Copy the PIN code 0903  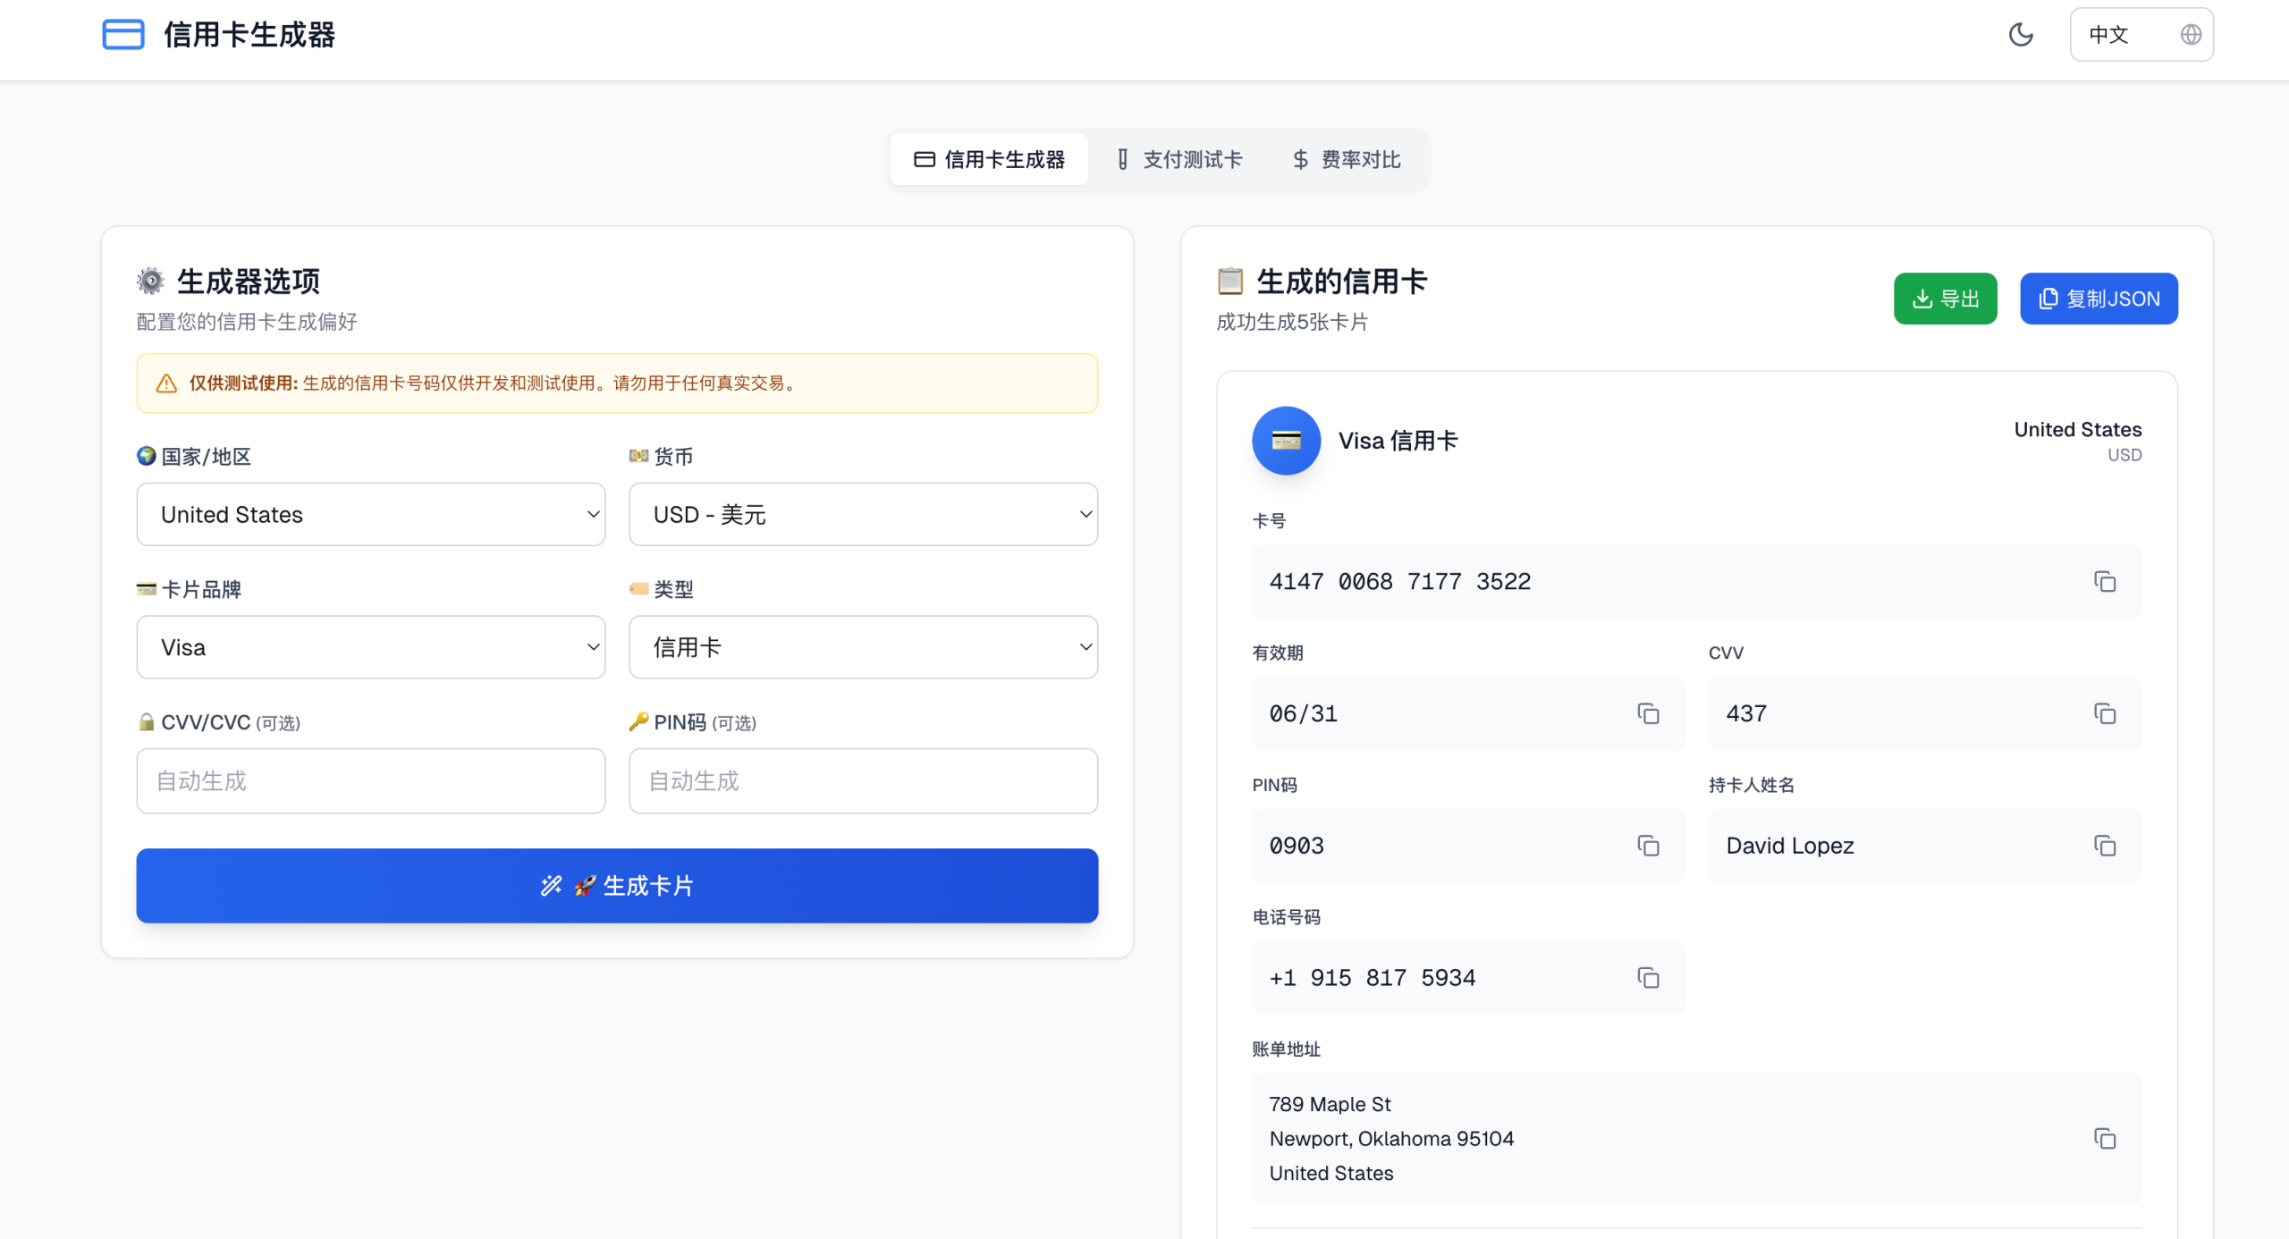1648,846
